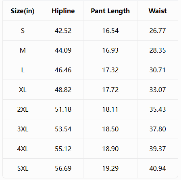This screenshot has height=180, width=181.
Task: Select the M size cell
Action: 23,50
